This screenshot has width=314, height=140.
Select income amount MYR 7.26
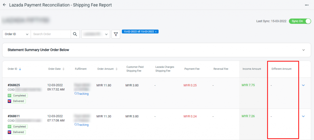pyautogui.click(x=248, y=116)
